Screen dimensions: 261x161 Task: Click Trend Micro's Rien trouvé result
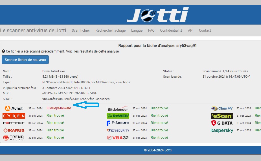55,138
